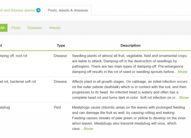Expand bacterial soft rot description with Show
The height and width of the screenshot is (138, 191).
point(184,98)
